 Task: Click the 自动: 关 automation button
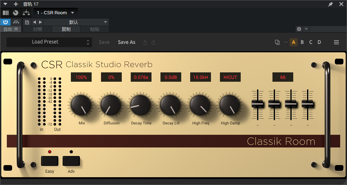click(x=11, y=29)
